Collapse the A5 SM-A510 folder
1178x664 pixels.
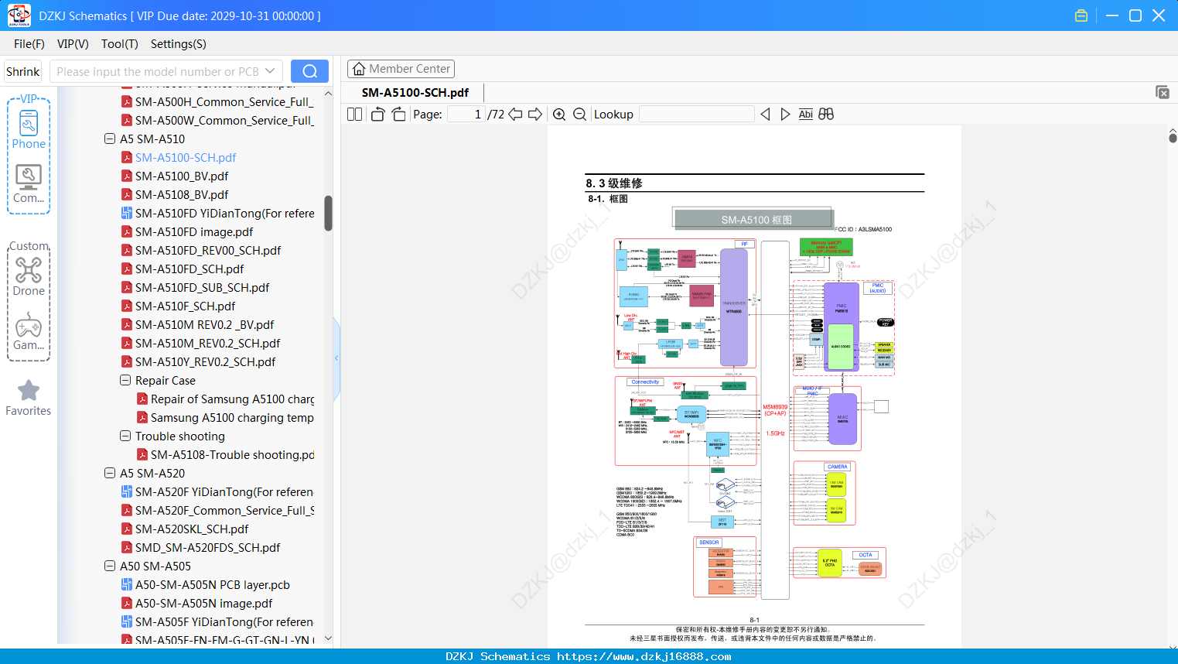click(110, 139)
